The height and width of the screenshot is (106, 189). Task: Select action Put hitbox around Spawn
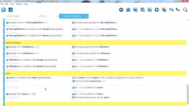coord(108,78)
